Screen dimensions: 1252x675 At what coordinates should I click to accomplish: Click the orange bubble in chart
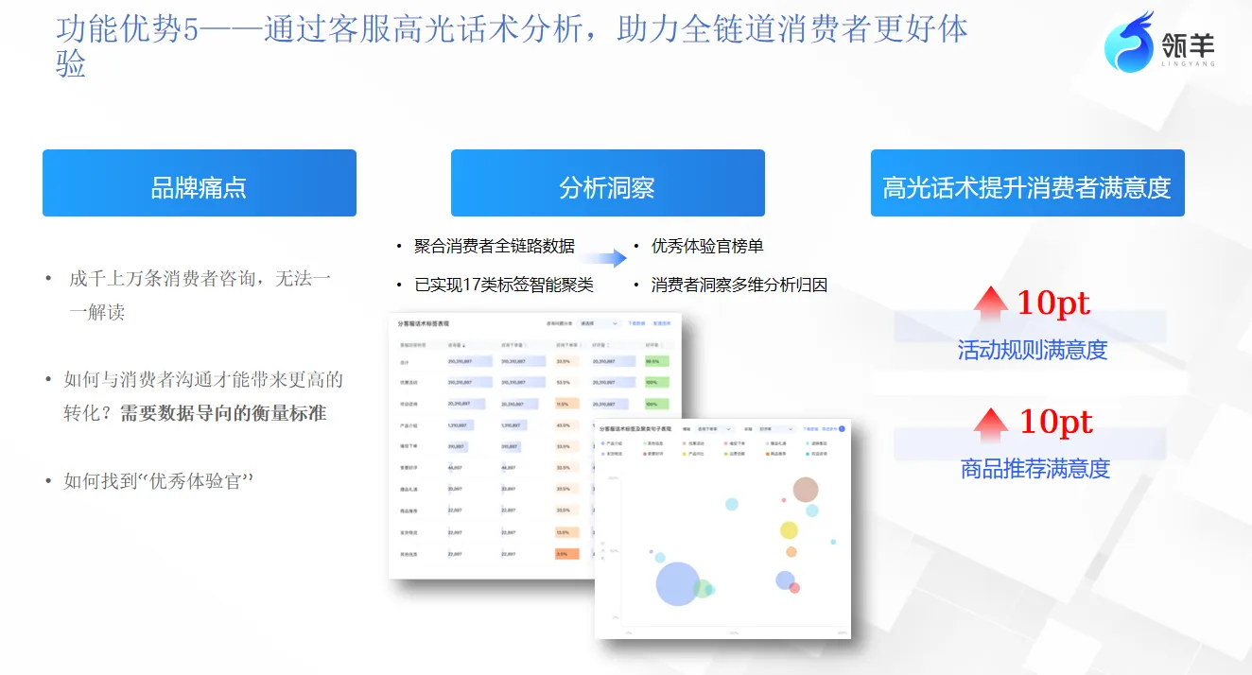(791, 552)
